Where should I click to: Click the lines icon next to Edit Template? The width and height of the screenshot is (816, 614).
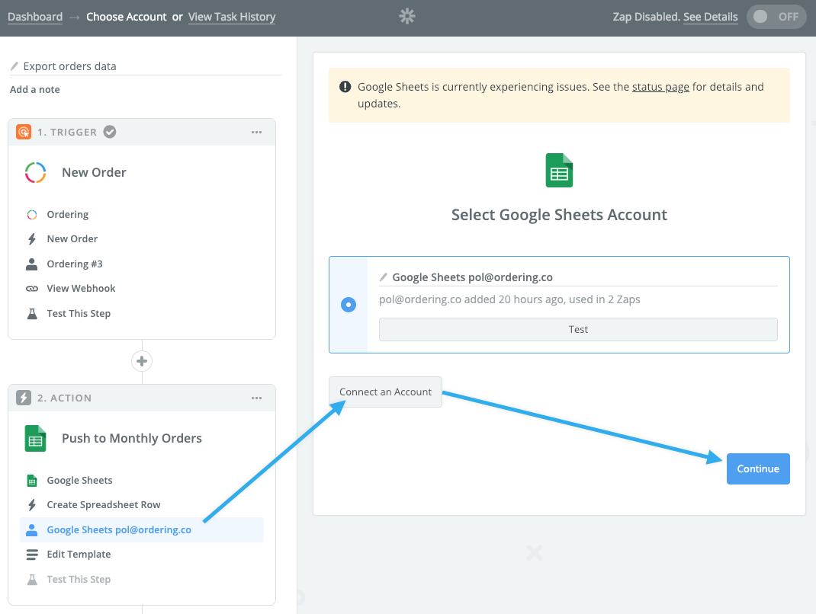coord(32,555)
